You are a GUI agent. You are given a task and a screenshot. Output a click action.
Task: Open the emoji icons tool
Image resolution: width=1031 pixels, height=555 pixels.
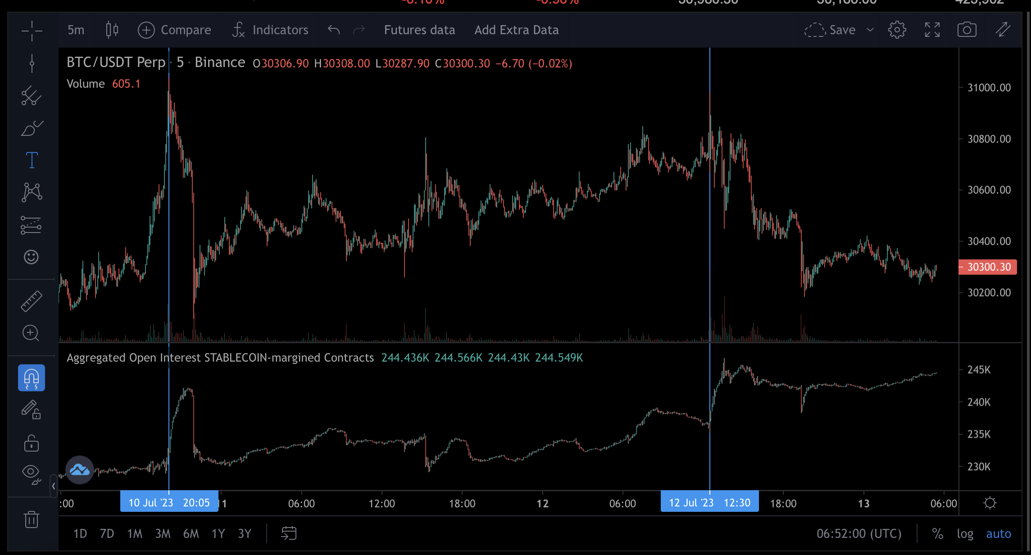(x=32, y=257)
